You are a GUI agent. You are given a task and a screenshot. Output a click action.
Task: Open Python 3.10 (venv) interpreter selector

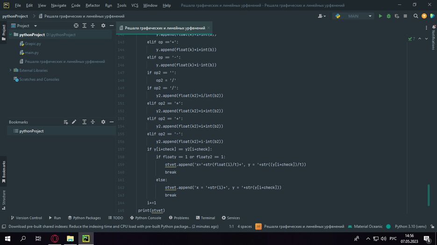[x=410, y=226]
